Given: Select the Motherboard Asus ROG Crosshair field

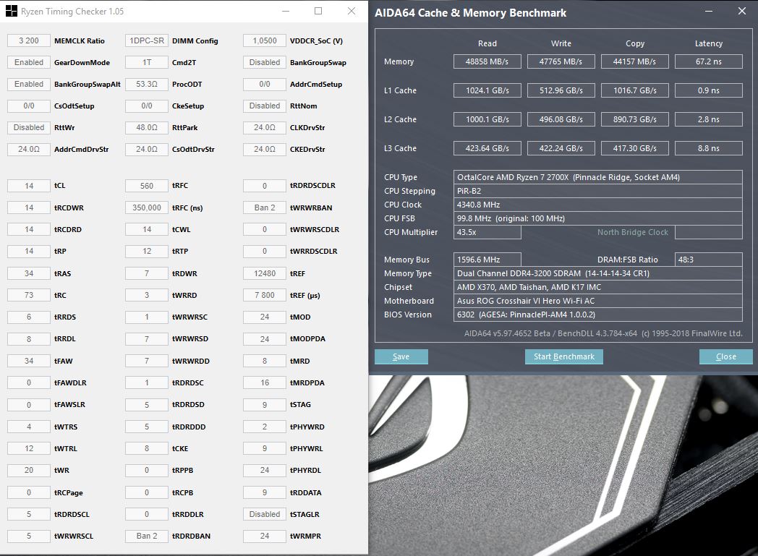Looking at the screenshot, I should 598,301.
